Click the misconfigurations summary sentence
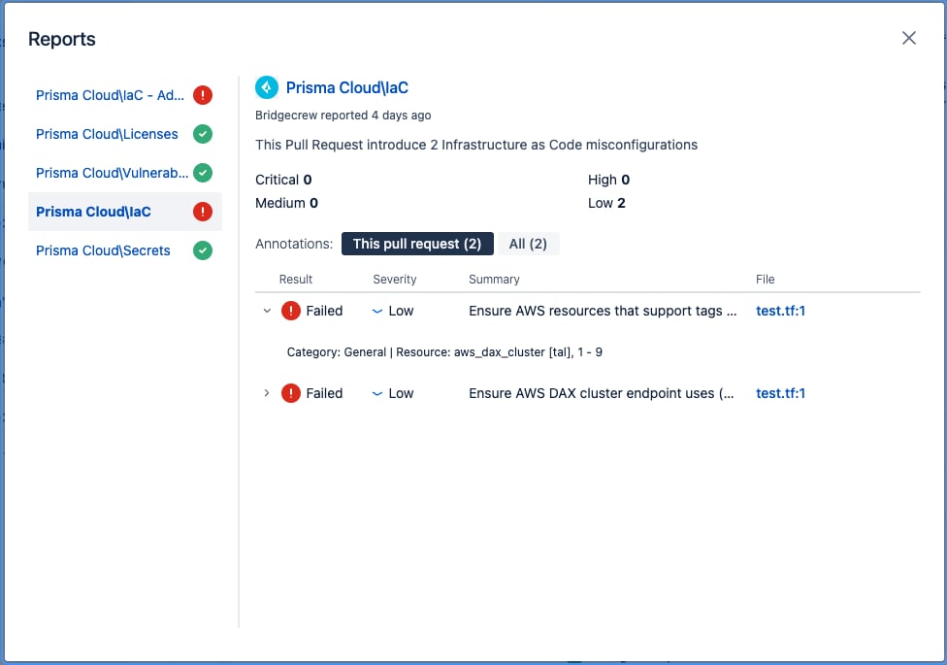947x665 pixels. point(475,145)
